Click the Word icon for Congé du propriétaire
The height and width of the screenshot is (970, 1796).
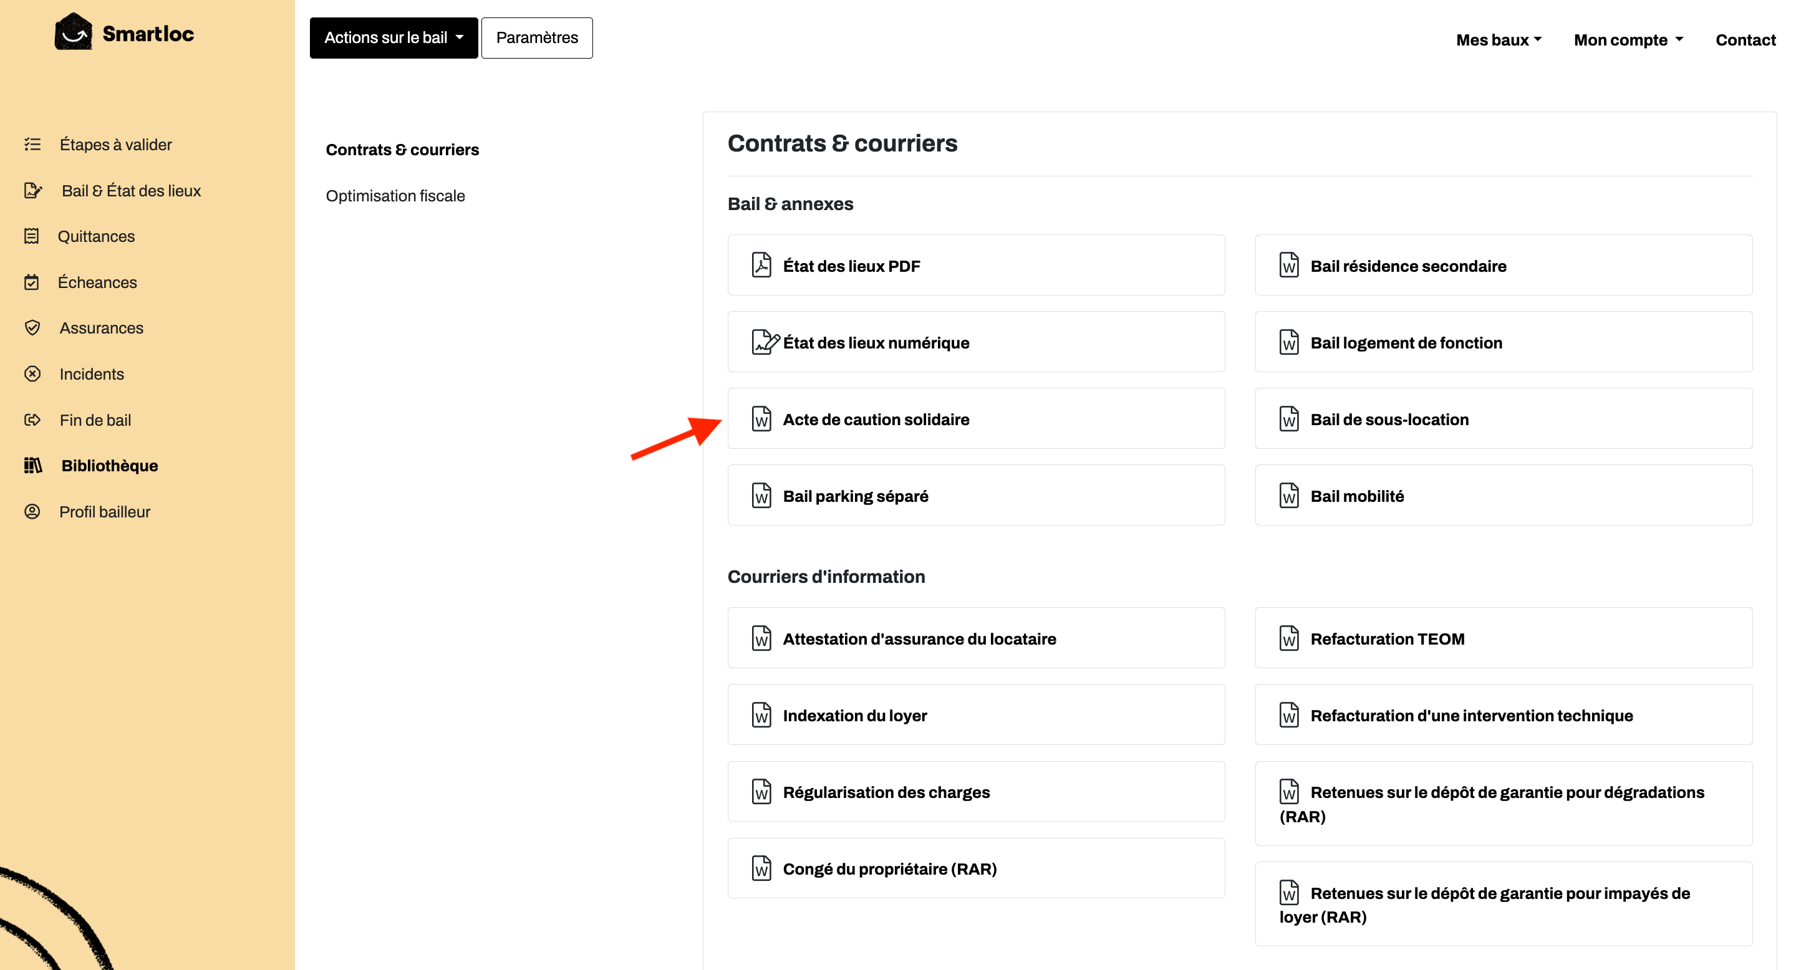tap(761, 868)
